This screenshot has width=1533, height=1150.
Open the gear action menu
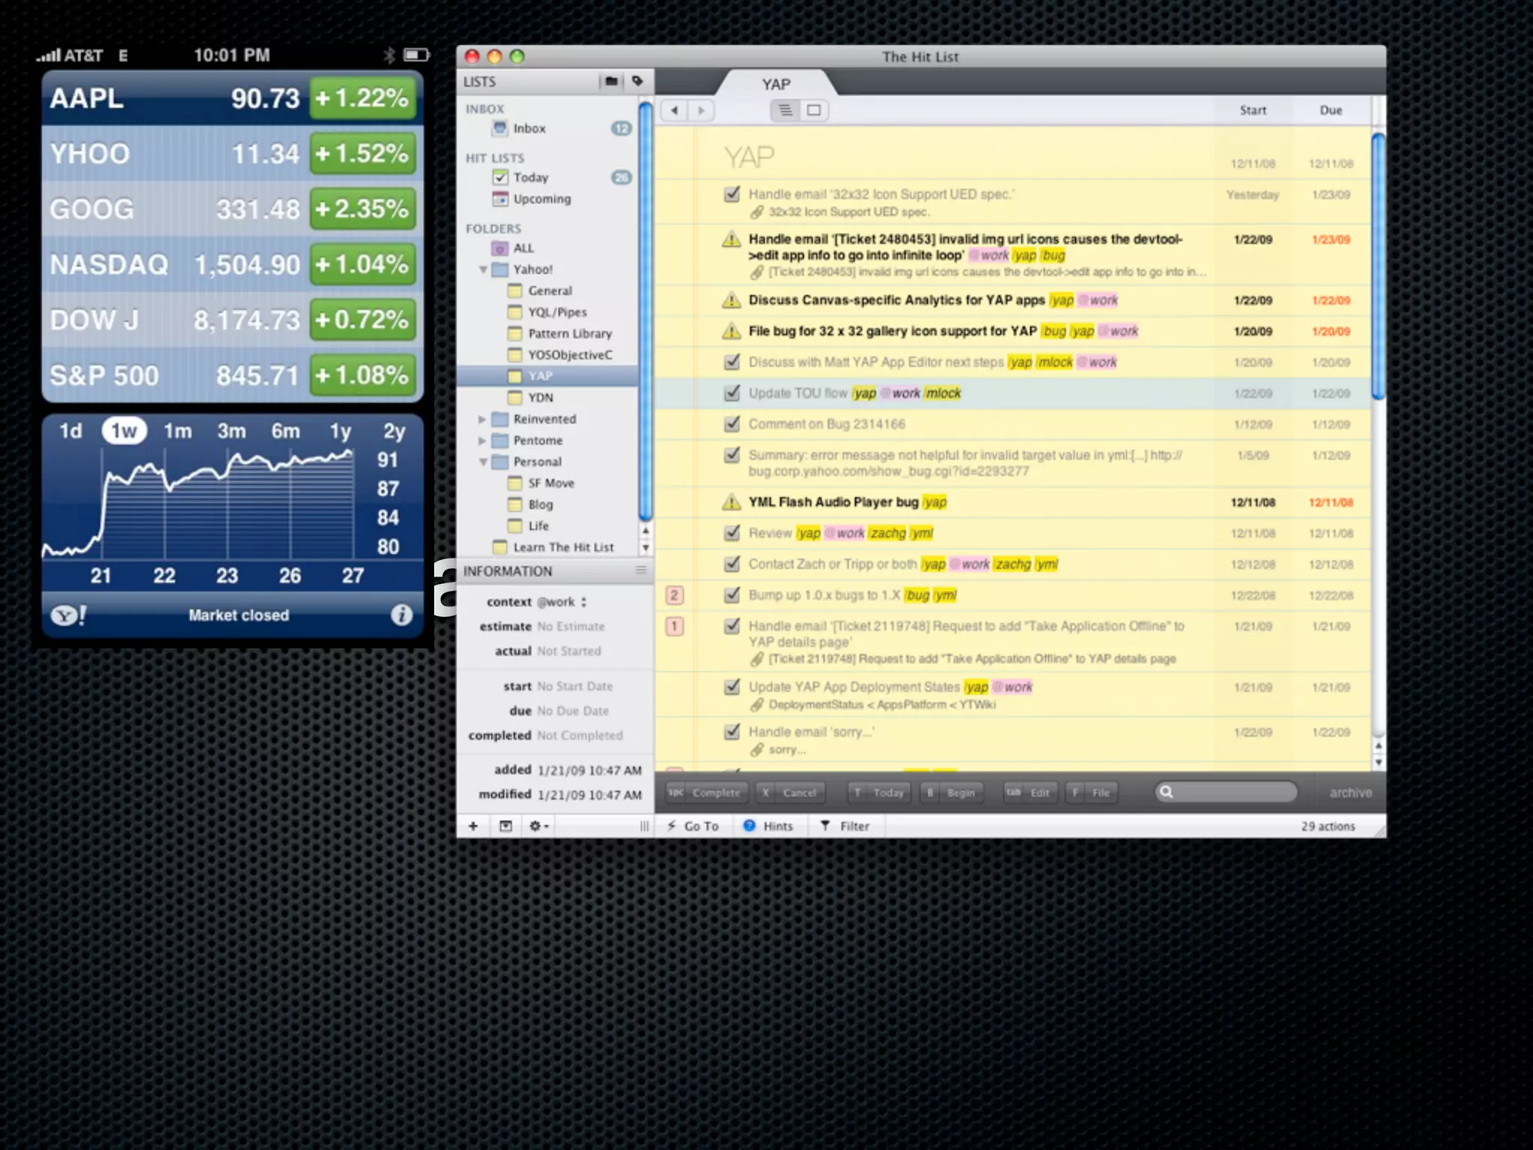[x=538, y=826]
